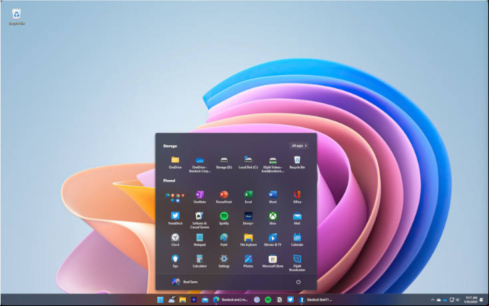Open Movies & TV app

coord(272,240)
